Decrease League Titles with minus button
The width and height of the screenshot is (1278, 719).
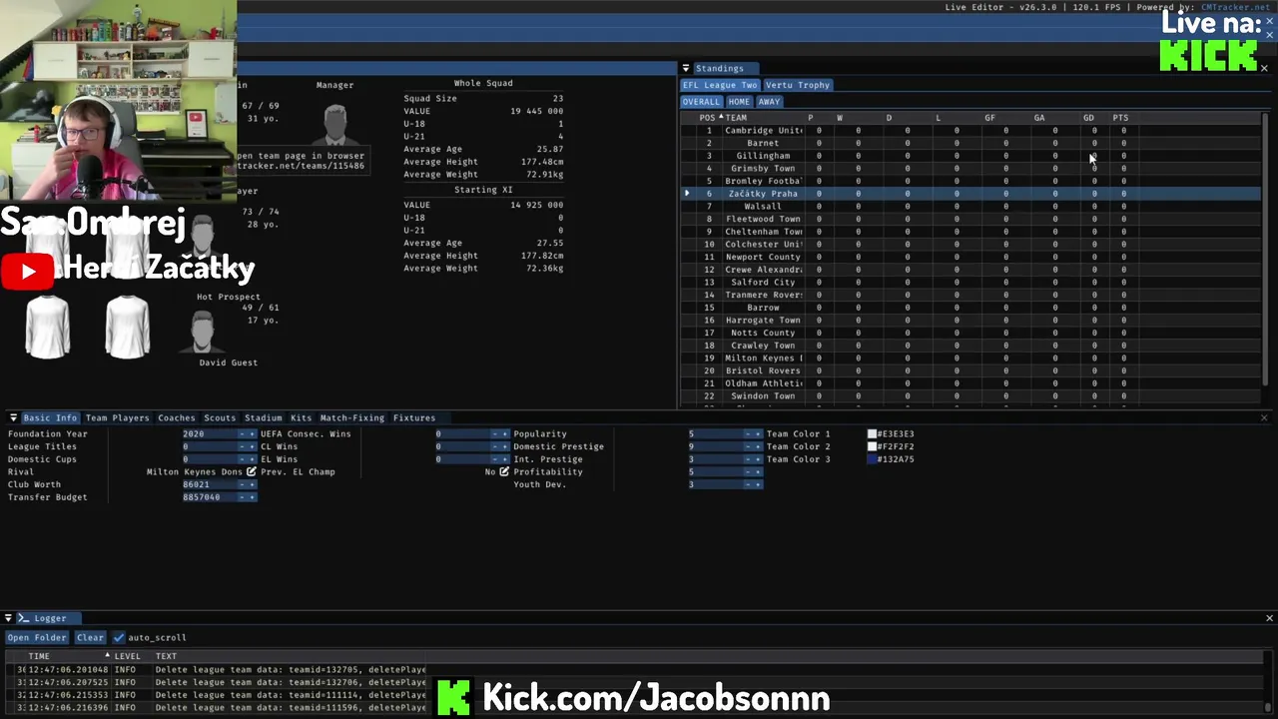coord(242,446)
